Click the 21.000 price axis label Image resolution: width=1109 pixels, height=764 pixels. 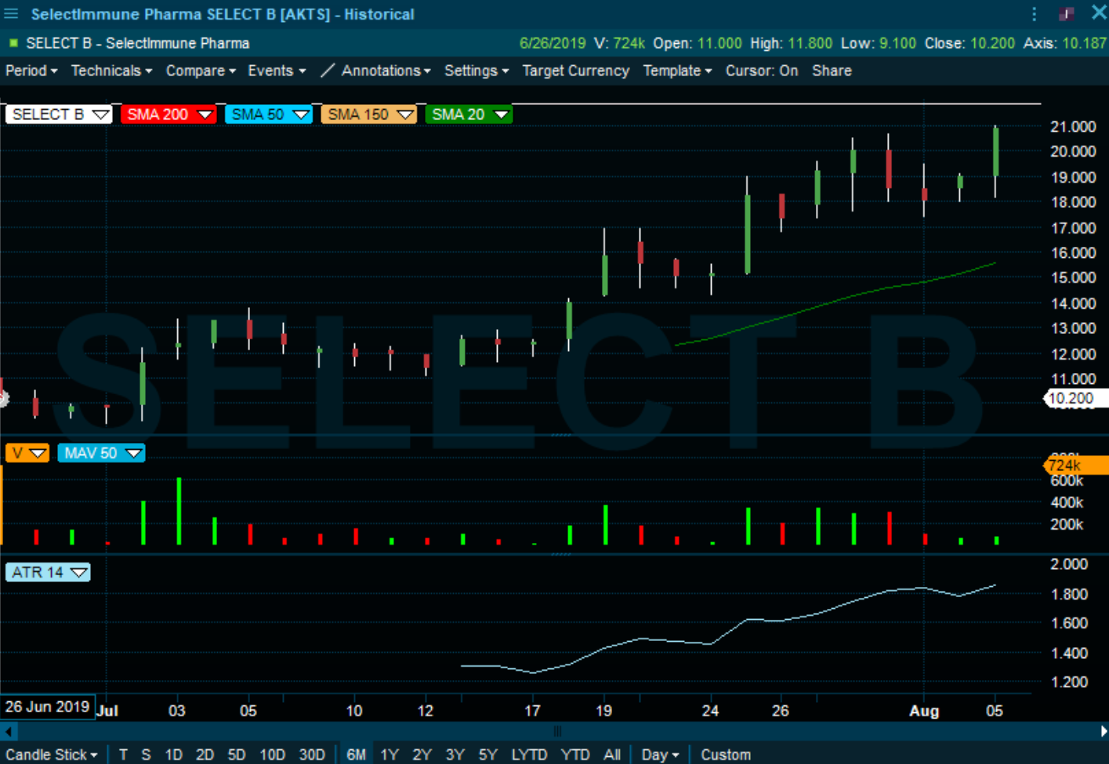pos(1072,126)
